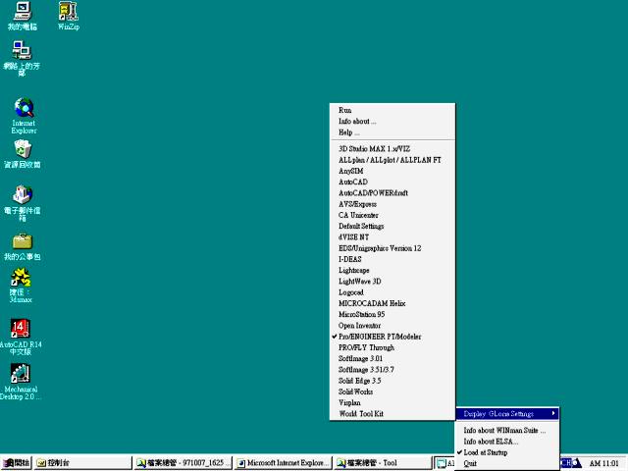Select the SoftImage 3.01 setting
The image size is (628, 471).
click(x=392, y=359)
